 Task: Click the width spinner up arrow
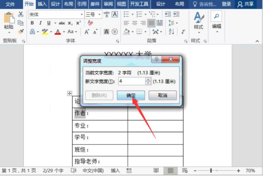coord(148,79)
